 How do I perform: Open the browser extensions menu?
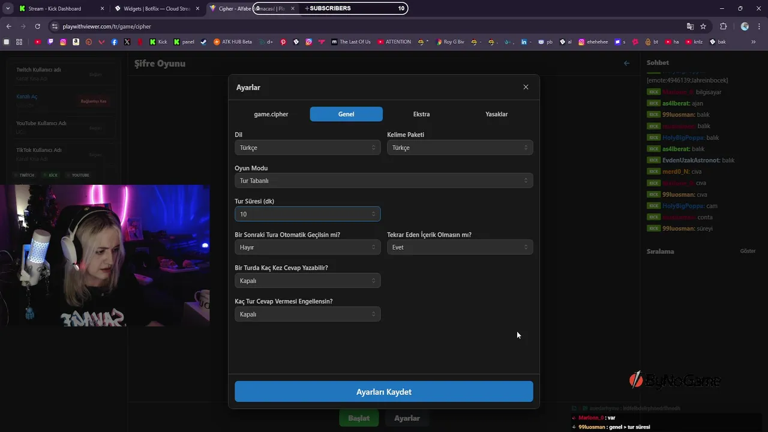723,26
